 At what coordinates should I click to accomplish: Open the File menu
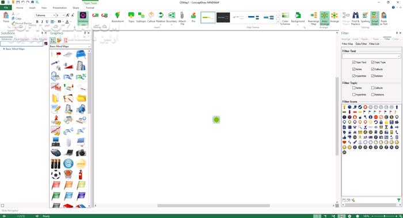pyautogui.click(x=6, y=7)
